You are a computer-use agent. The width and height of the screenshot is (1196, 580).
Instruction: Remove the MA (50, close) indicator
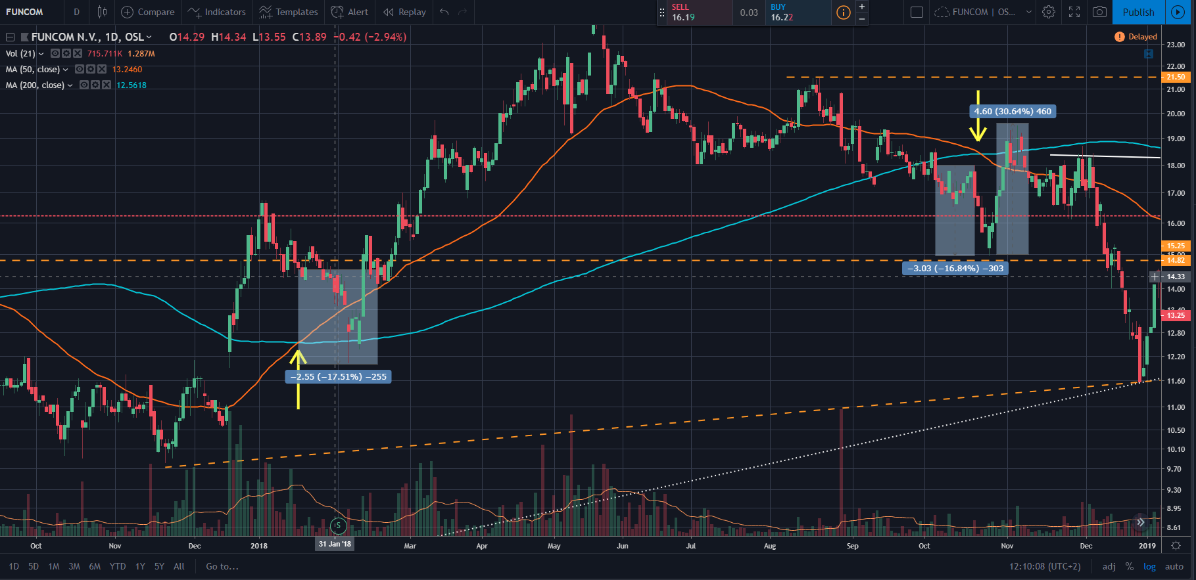tap(101, 69)
